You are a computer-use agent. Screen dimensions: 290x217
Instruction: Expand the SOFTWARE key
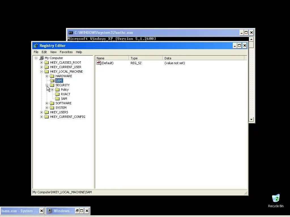click(x=47, y=103)
